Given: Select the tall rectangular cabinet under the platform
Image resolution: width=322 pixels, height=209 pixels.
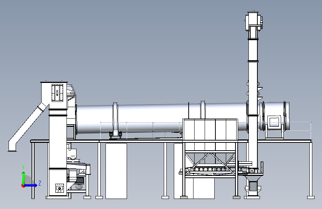Looking at the screenshot, I should [116, 171].
